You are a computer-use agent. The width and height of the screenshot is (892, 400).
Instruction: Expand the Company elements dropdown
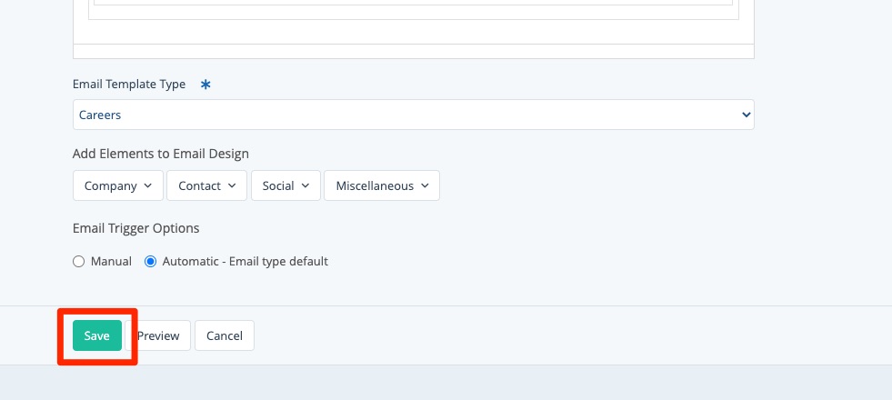click(x=117, y=185)
